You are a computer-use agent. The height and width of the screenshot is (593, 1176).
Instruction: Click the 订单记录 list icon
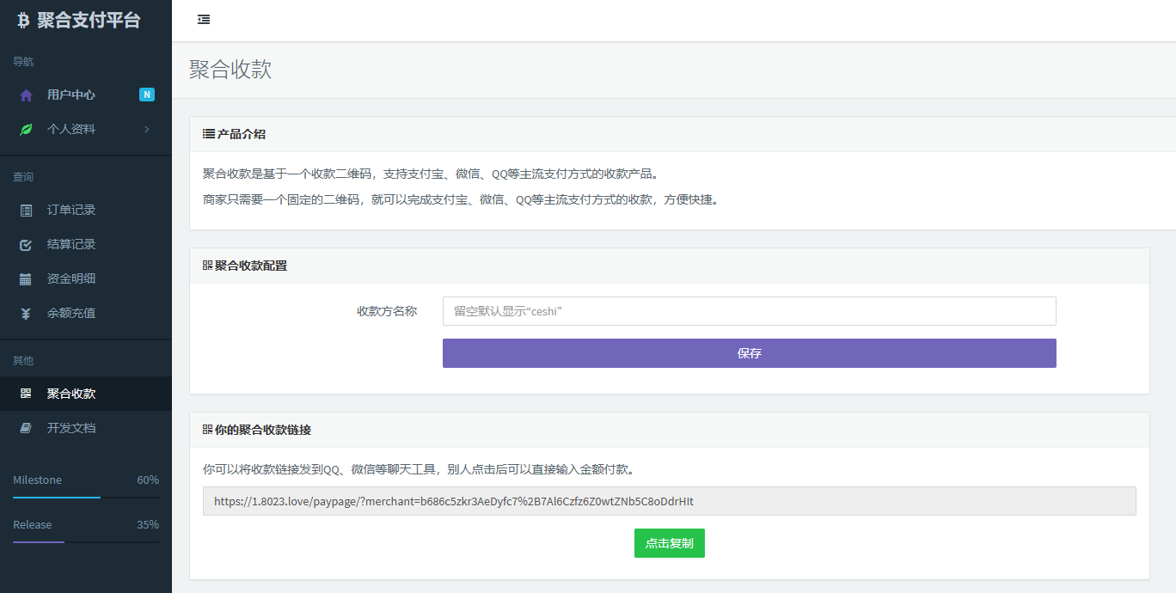click(x=26, y=211)
